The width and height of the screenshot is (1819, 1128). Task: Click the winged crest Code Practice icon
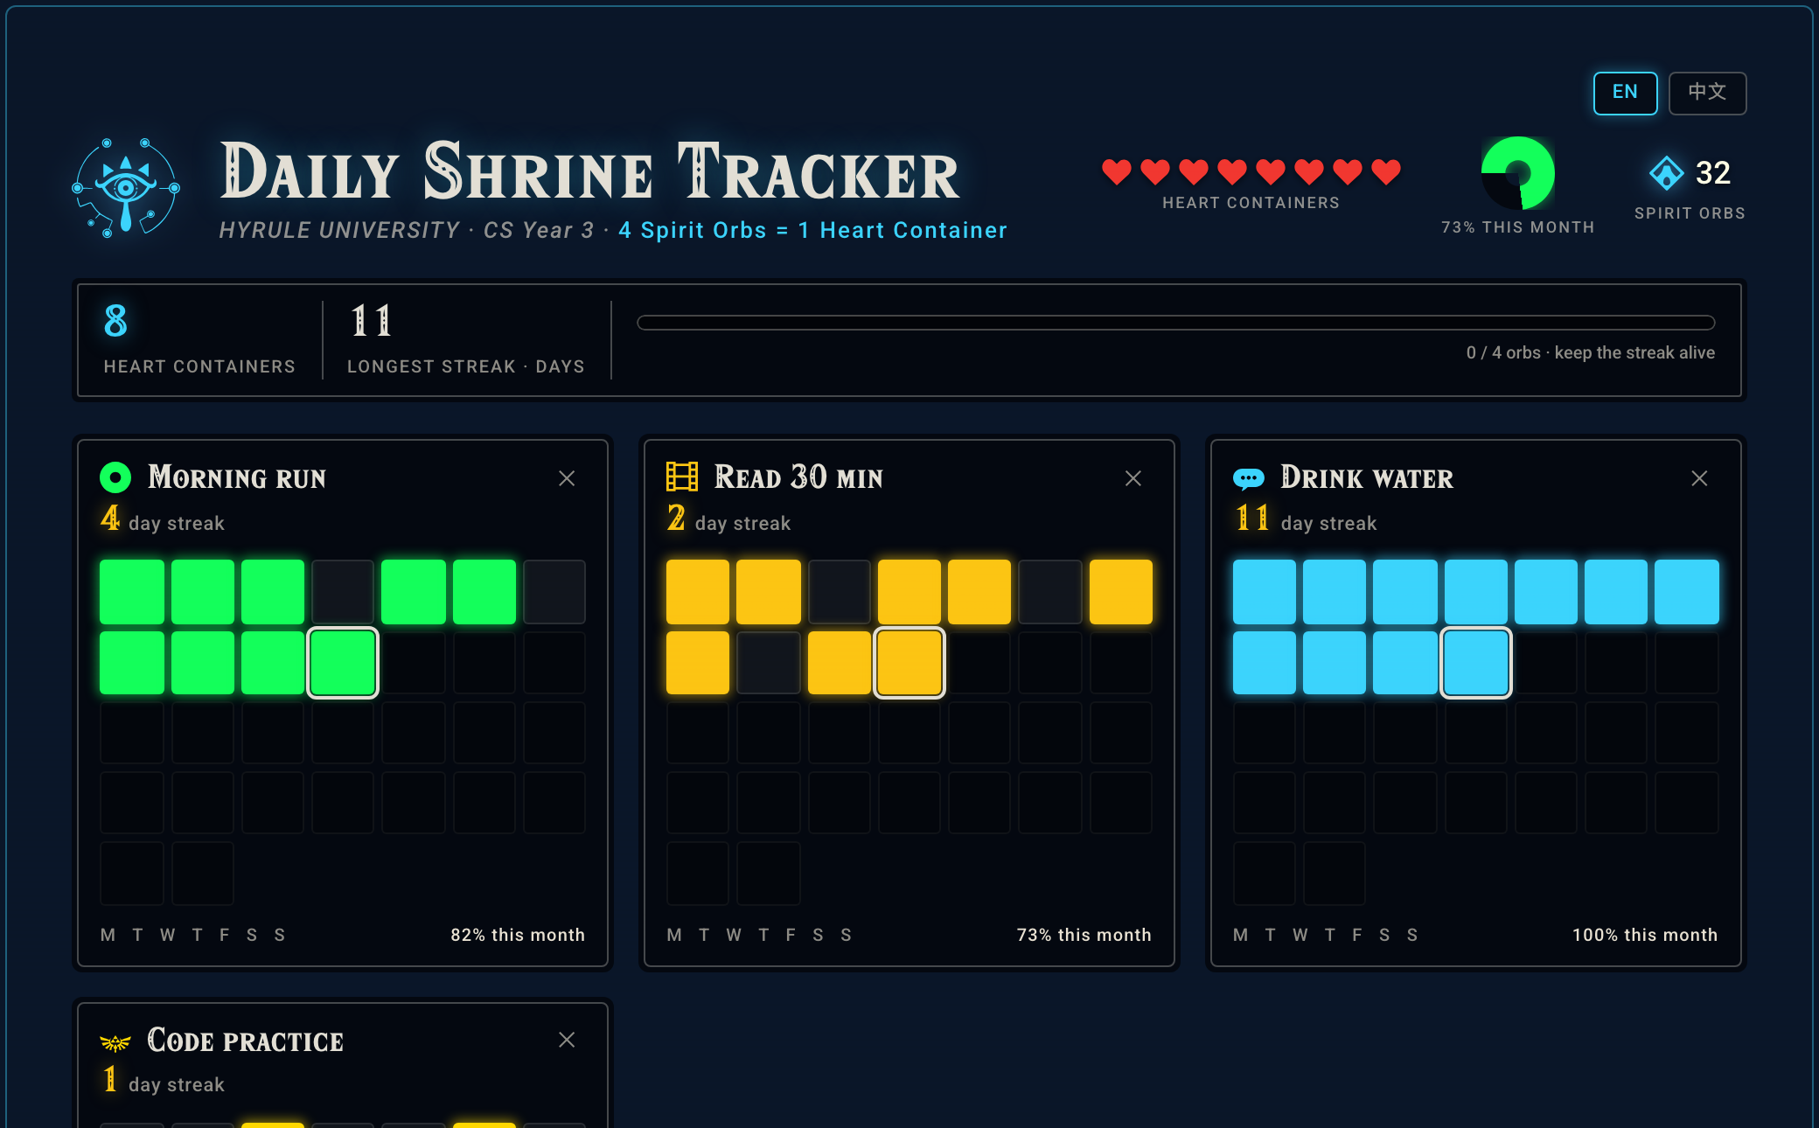click(115, 1042)
